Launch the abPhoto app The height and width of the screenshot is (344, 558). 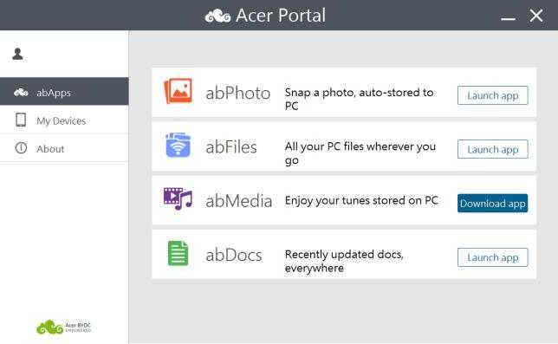492,95
